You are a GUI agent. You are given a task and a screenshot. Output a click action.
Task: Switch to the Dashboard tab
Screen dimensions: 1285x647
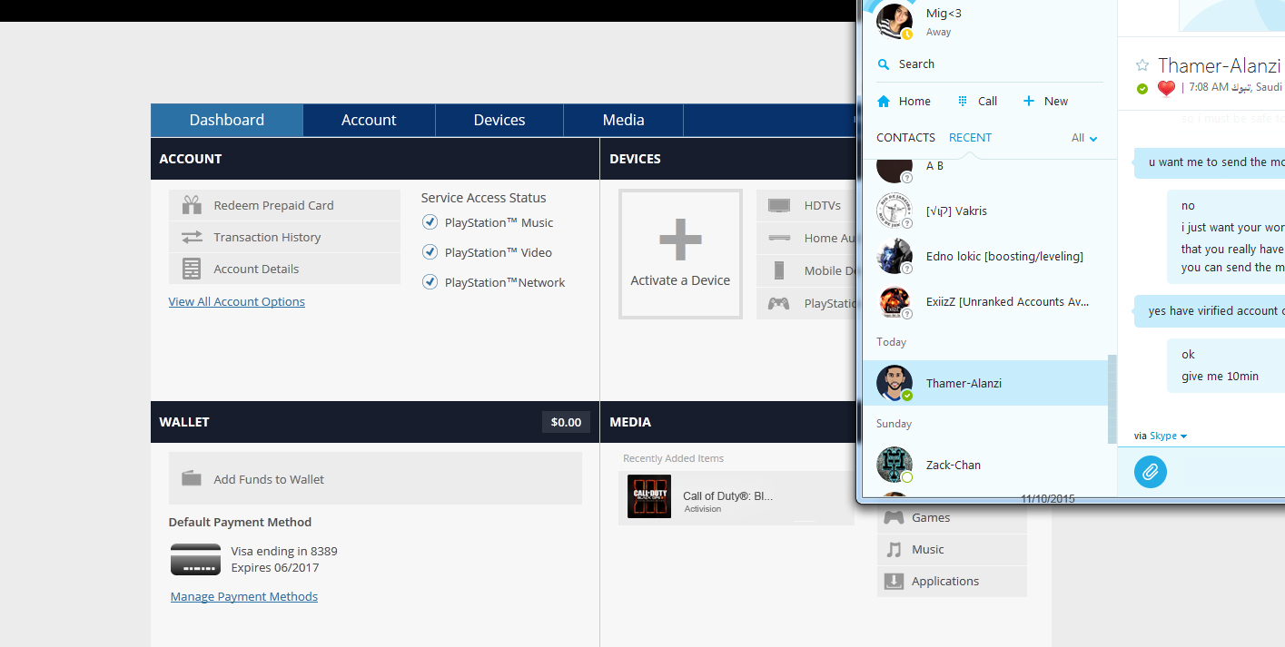[227, 120]
